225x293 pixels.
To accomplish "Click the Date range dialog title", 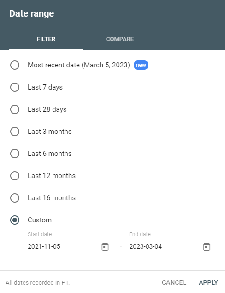I will (32, 14).
